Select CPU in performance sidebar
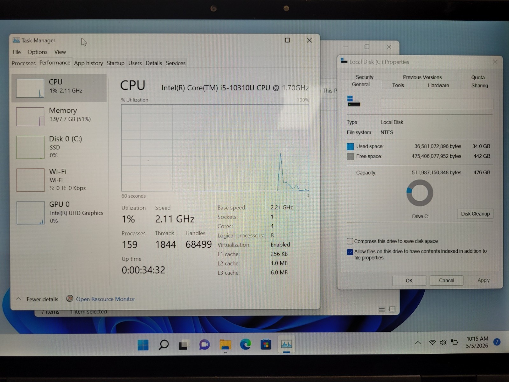This screenshot has width=509, height=382. click(x=59, y=88)
